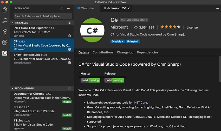Open the Details tab
Image resolution: width=221 pixels, height=131 pixels.
tap(84, 52)
